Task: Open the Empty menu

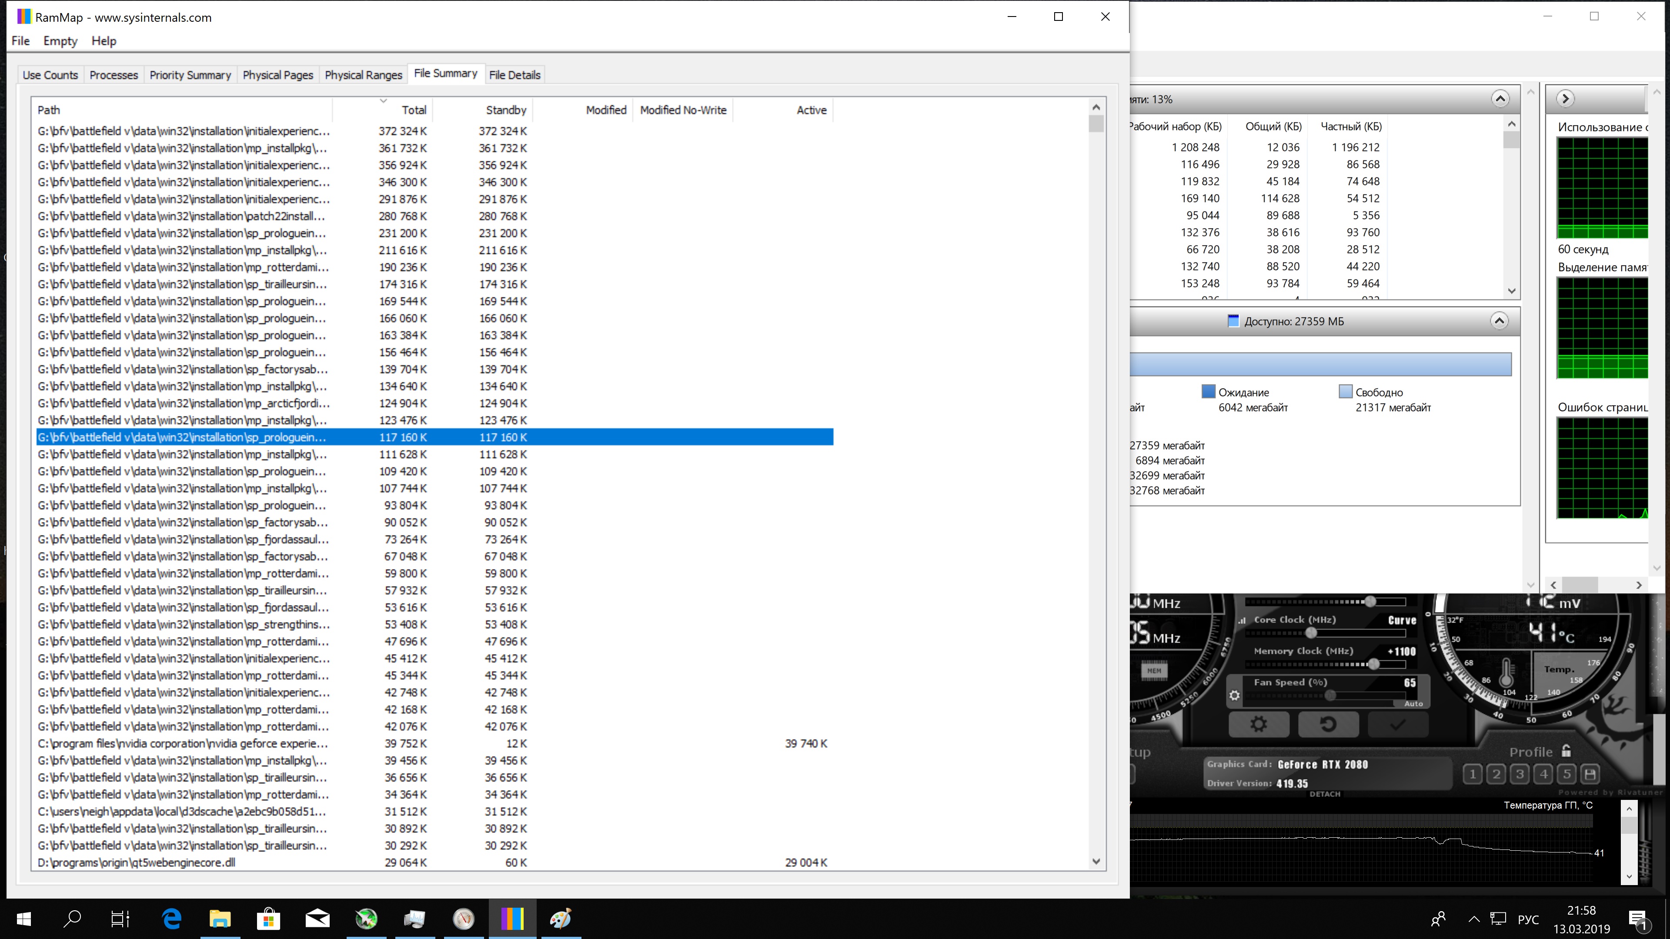Action: (60, 41)
